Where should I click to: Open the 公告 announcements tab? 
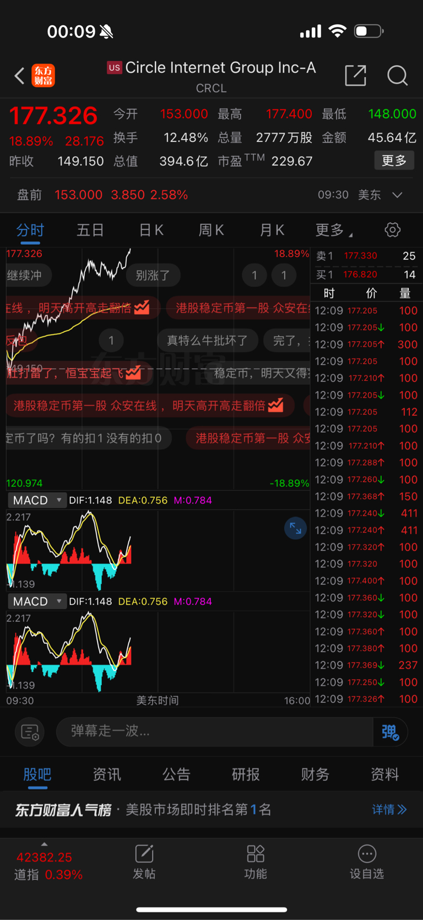[176, 774]
